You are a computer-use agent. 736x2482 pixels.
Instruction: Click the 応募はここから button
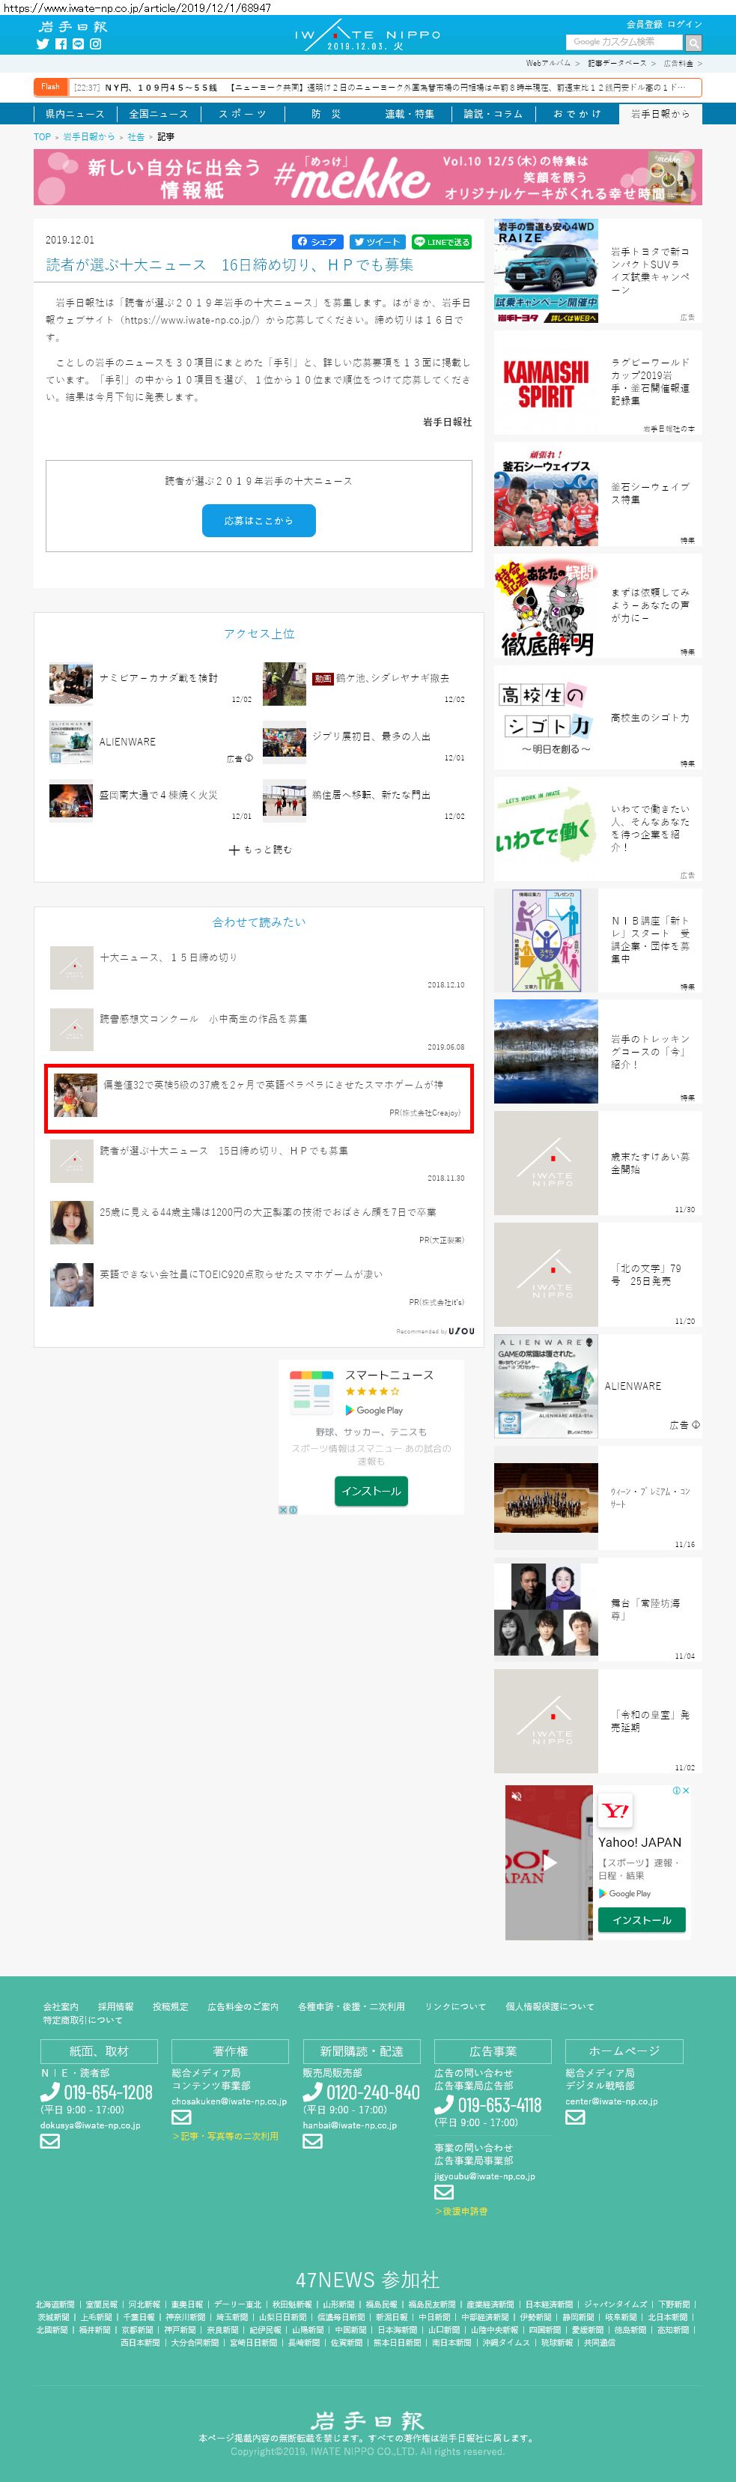pyautogui.click(x=258, y=520)
